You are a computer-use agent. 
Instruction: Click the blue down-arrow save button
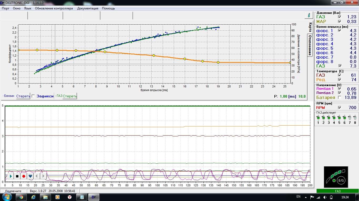coord(30,176)
